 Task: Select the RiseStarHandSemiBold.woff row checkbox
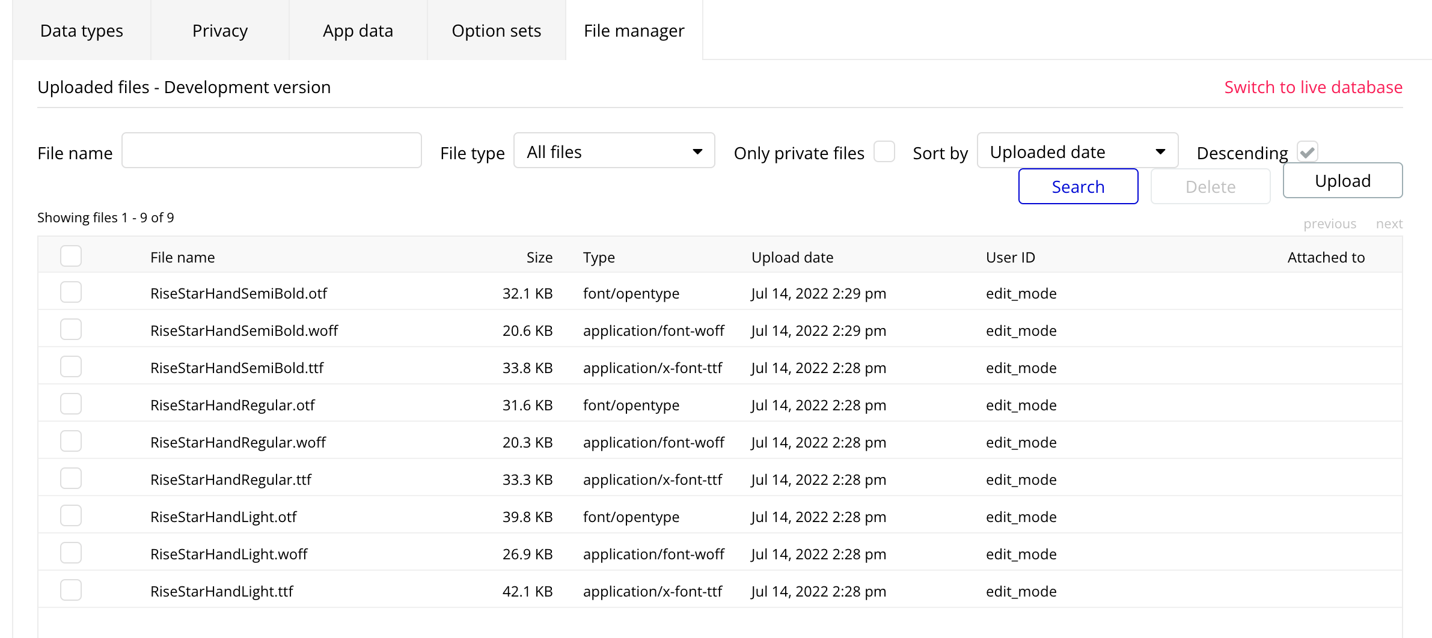click(71, 330)
